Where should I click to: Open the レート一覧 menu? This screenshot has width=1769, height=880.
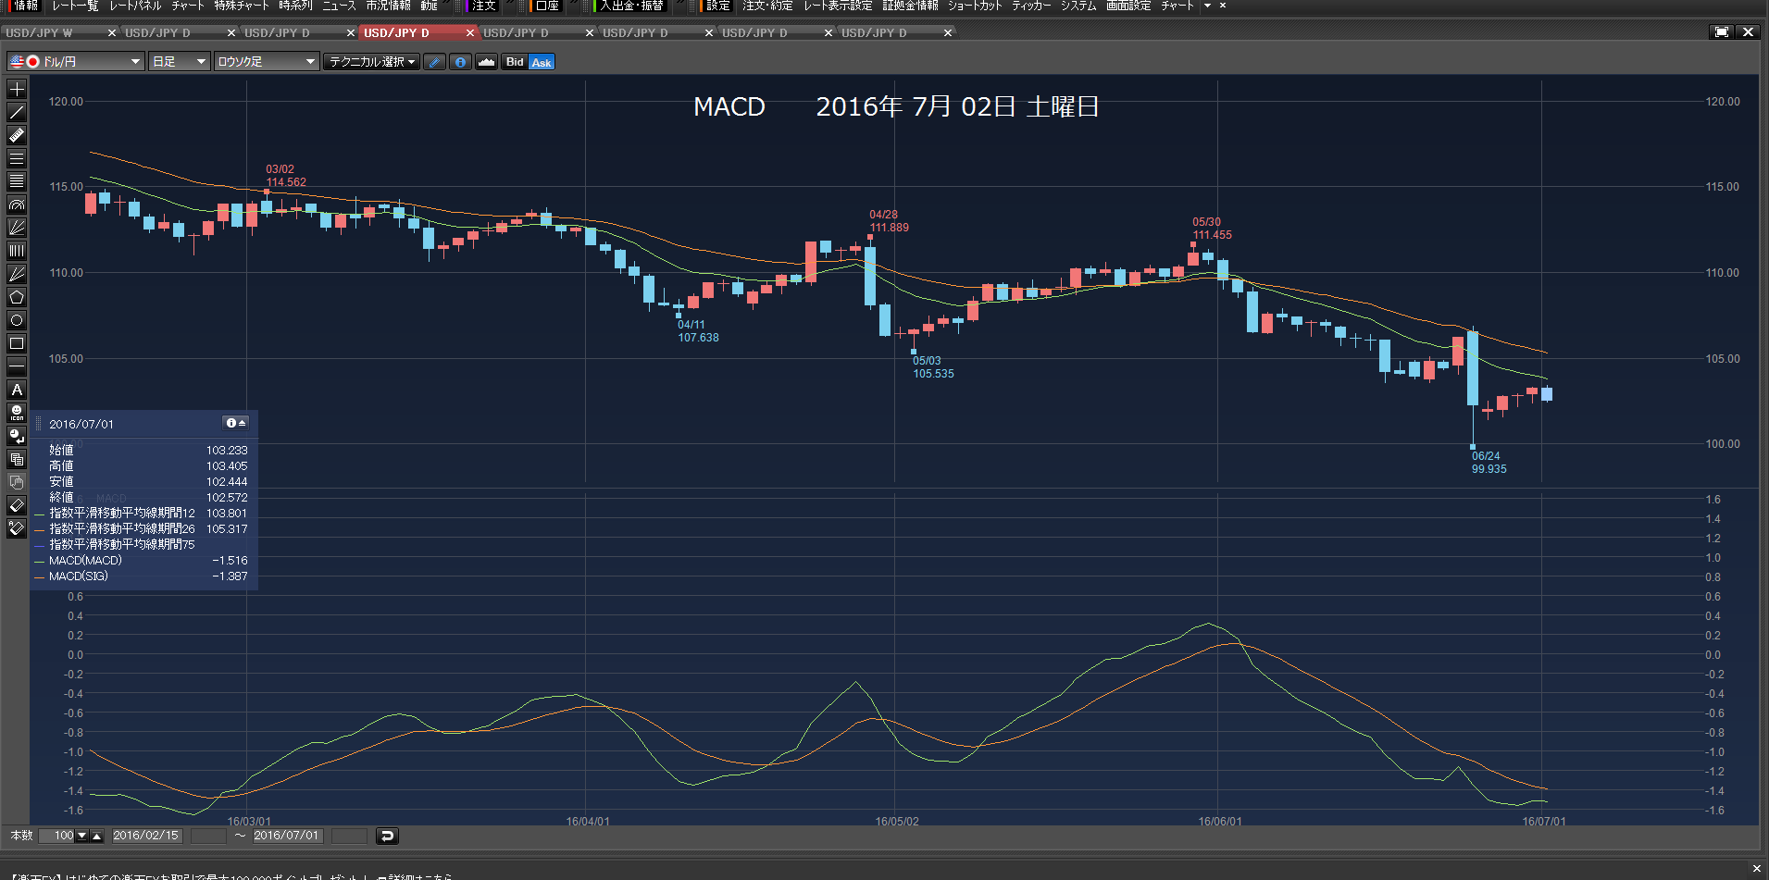click(75, 6)
